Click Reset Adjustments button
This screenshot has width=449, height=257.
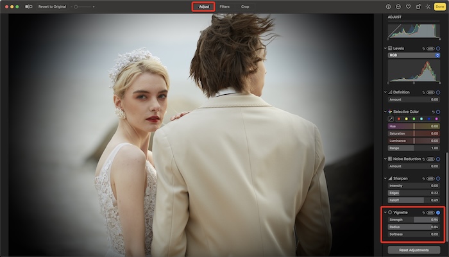414,250
